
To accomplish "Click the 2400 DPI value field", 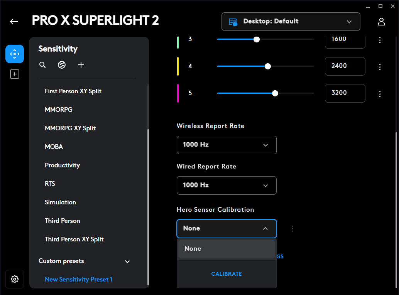I will click(x=345, y=66).
